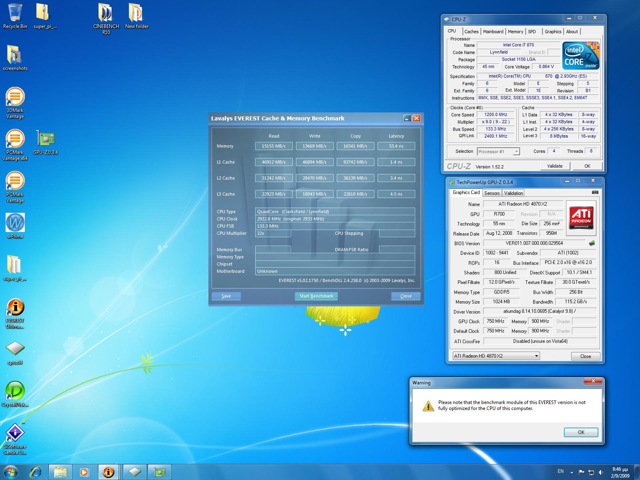Click the EVEREST taskbar button
Screen dimensions: 640x480
coord(108,472)
